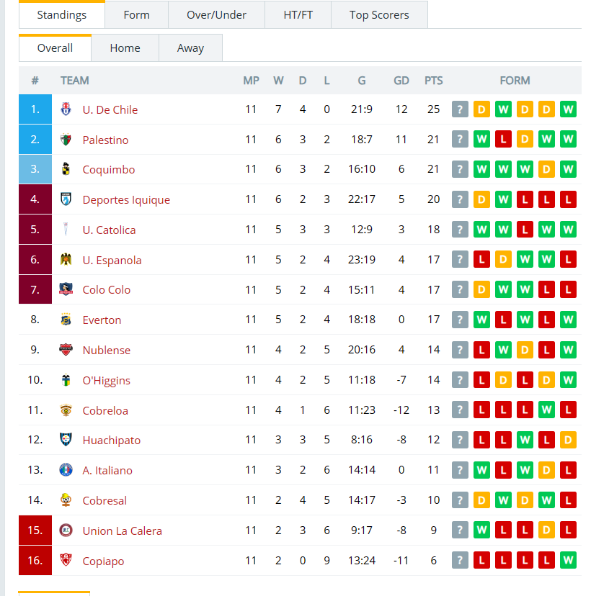The width and height of the screenshot is (591, 596).
Task: Click the Everton team badge
Action: pos(66,320)
